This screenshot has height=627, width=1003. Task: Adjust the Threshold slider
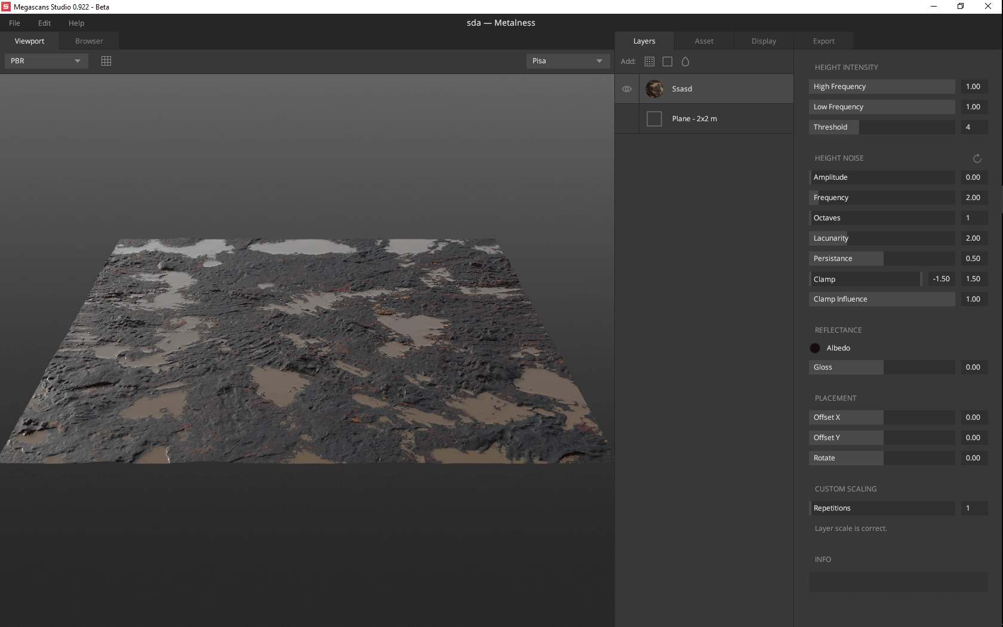coord(882,127)
